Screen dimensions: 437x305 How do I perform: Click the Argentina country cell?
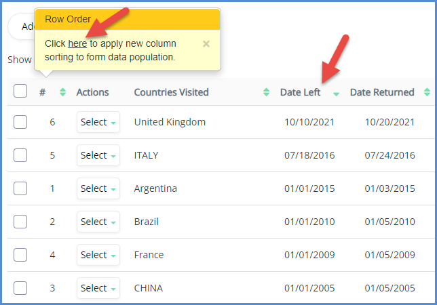click(x=155, y=188)
